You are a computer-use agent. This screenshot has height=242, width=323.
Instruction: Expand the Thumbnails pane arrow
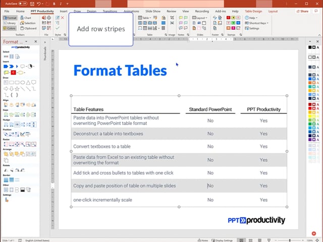coord(45,42)
